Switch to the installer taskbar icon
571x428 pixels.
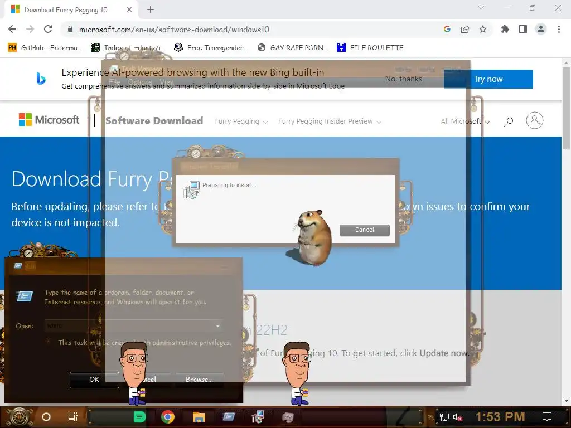(x=258, y=417)
